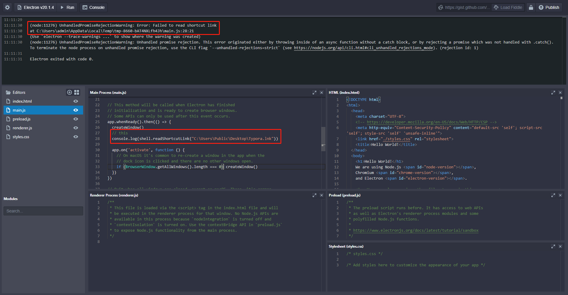The width and height of the screenshot is (568, 295).
Task: Click the lock icon near Publish
Action: click(530, 7)
